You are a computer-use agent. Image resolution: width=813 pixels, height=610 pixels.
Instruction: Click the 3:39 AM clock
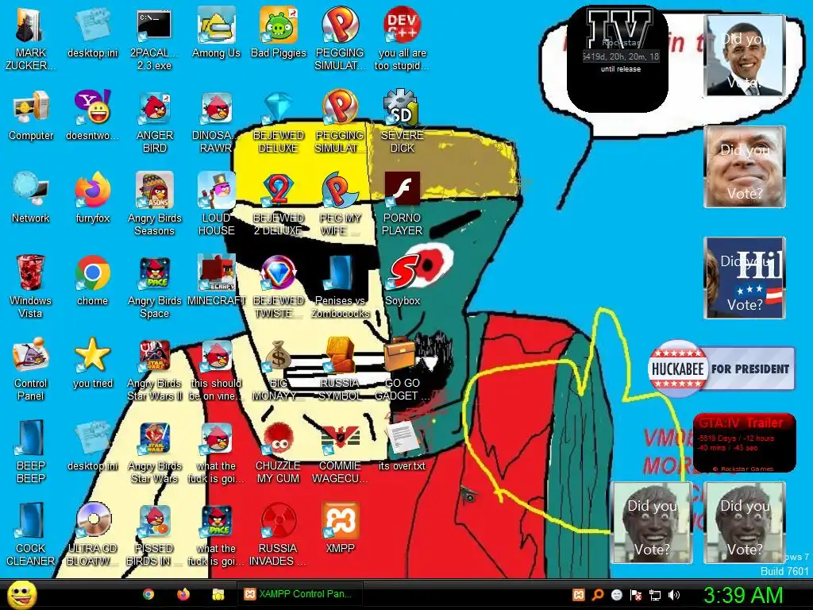743,595
